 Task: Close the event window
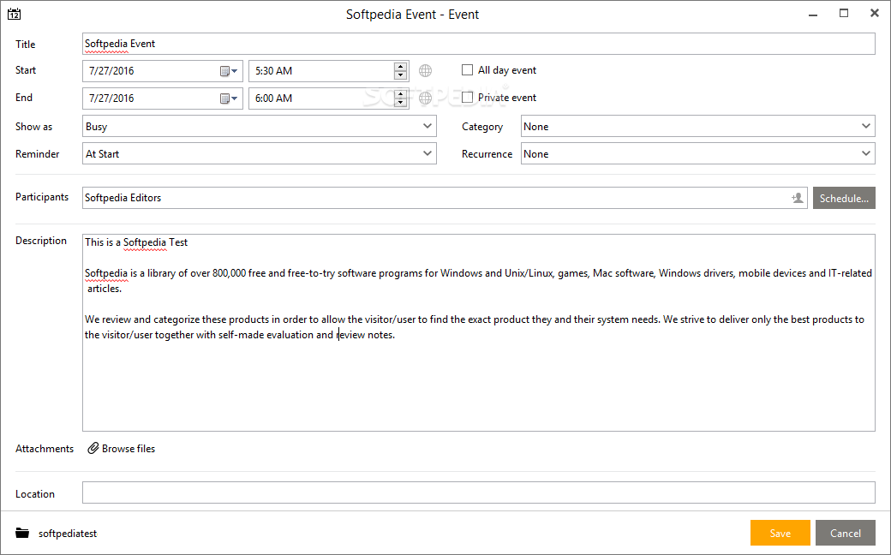875,13
